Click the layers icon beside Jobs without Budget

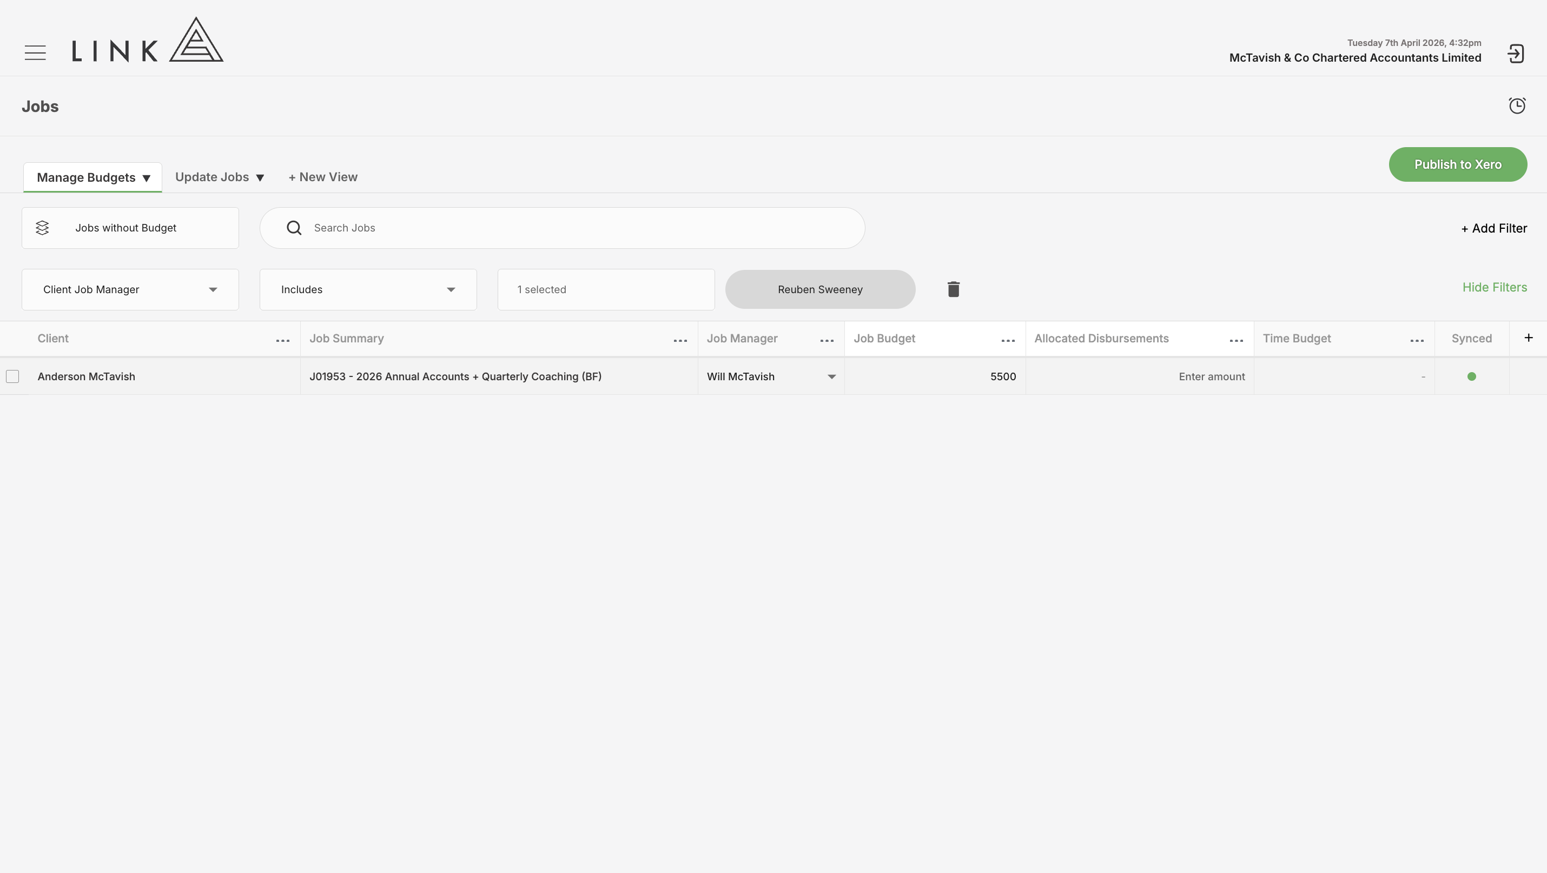42,228
